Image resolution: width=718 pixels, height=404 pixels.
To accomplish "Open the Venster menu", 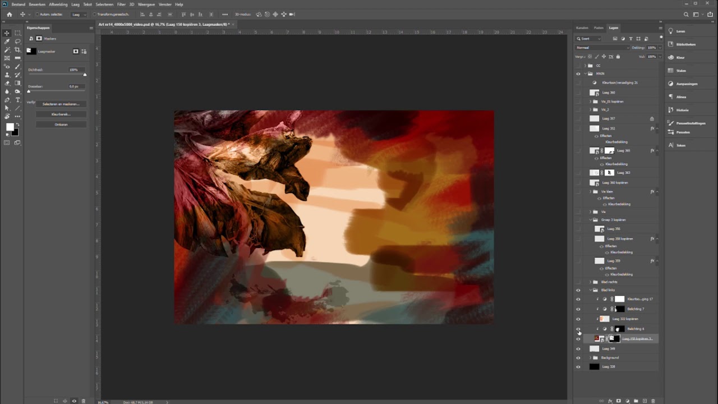I will pyautogui.click(x=165, y=4).
